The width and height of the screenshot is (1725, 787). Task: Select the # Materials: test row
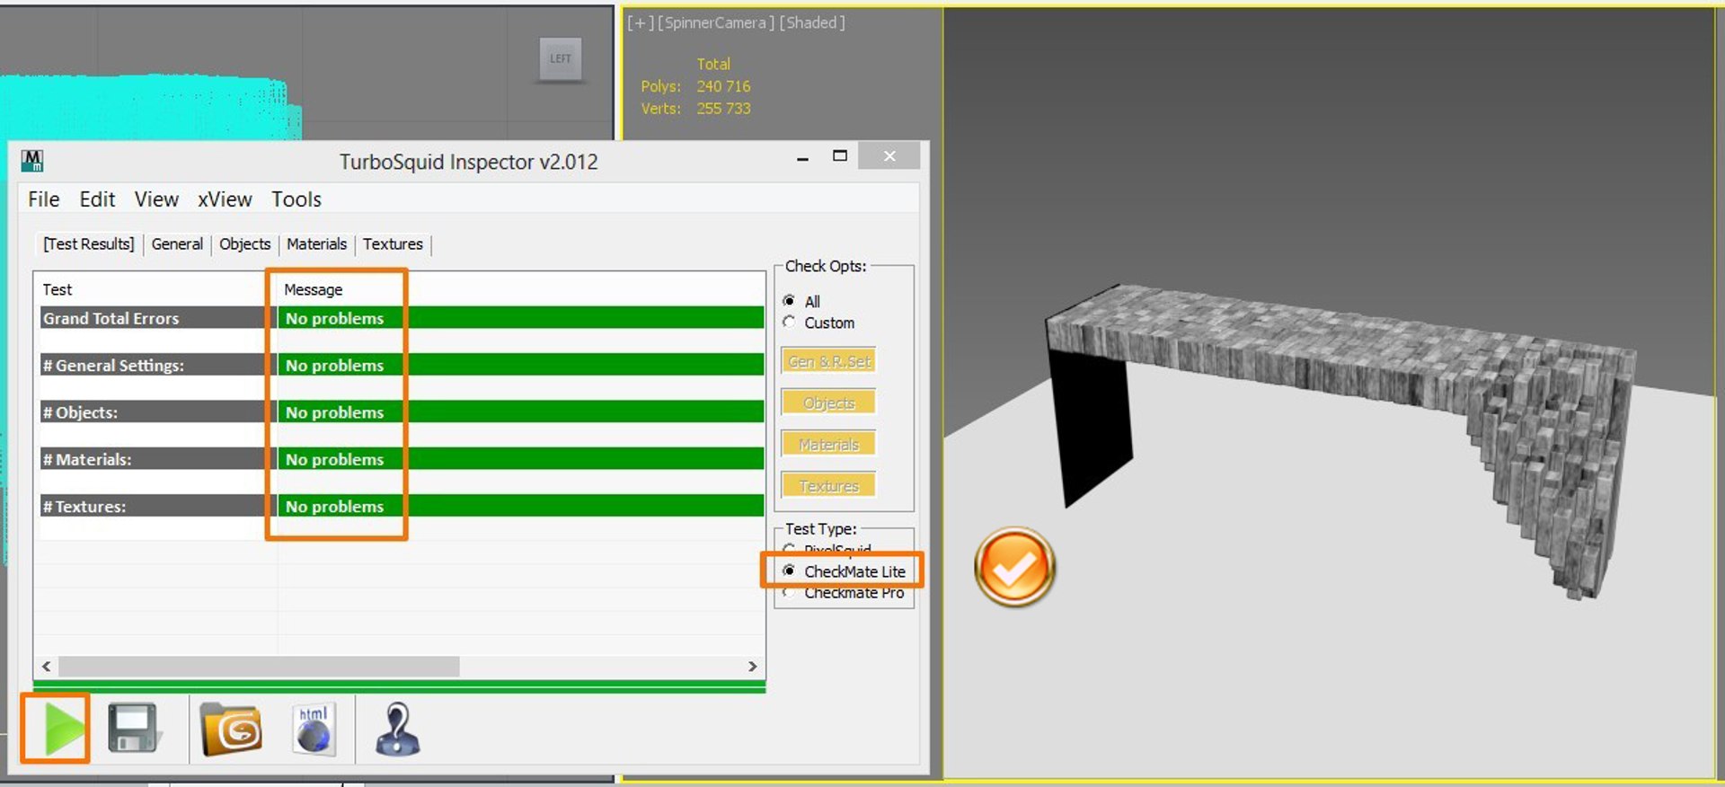click(x=402, y=459)
